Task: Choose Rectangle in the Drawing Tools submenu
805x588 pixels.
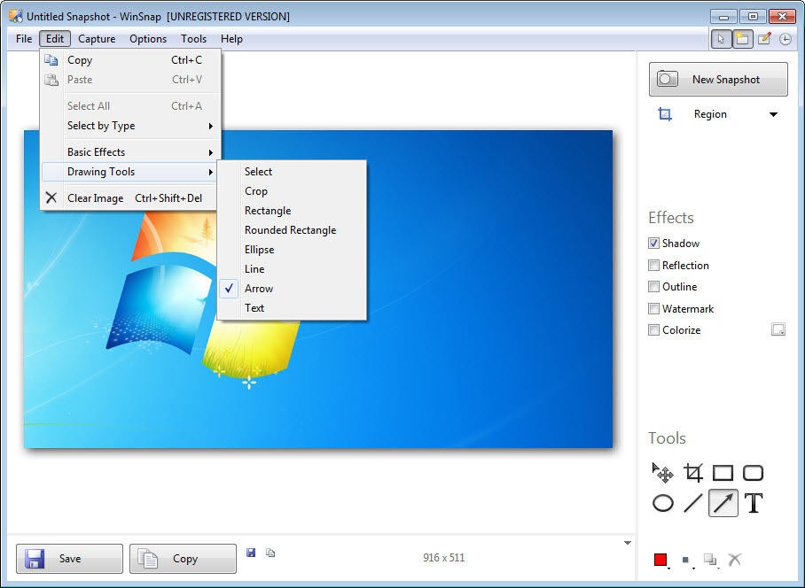Action: click(x=292, y=211)
